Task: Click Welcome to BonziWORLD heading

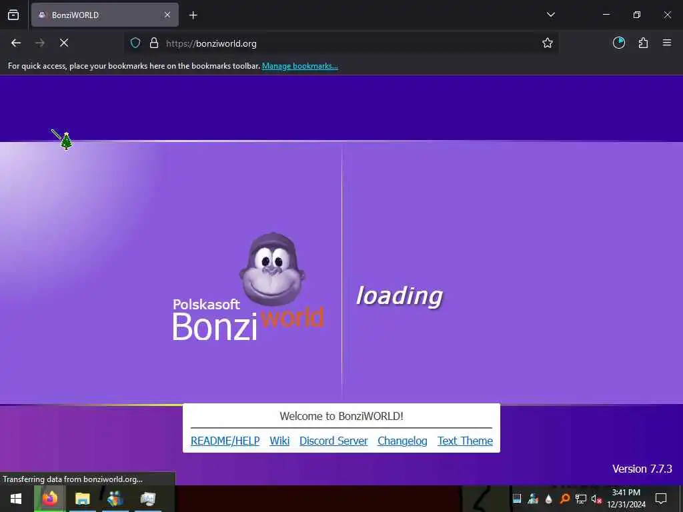Action: [341, 416]
